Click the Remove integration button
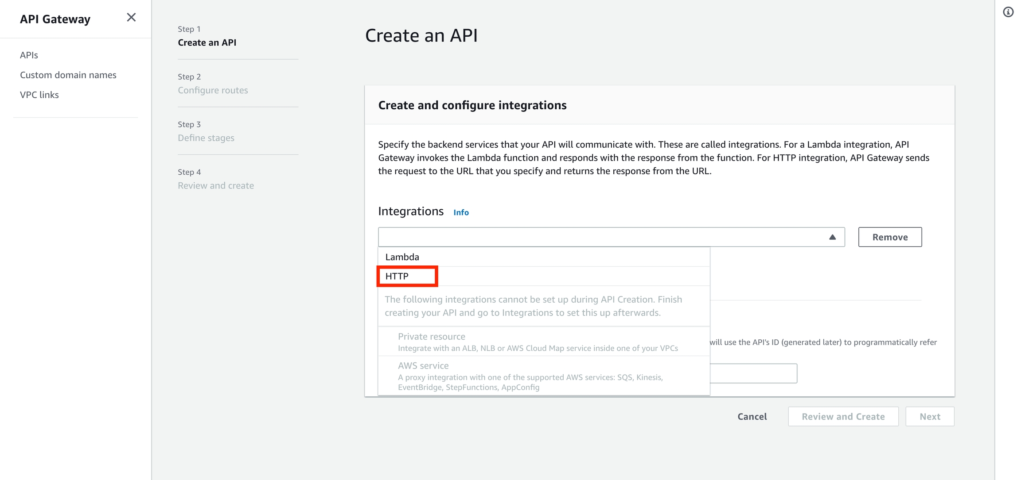Image resolution: width=1021 pixels, height=480 pixels. [890, 237]
